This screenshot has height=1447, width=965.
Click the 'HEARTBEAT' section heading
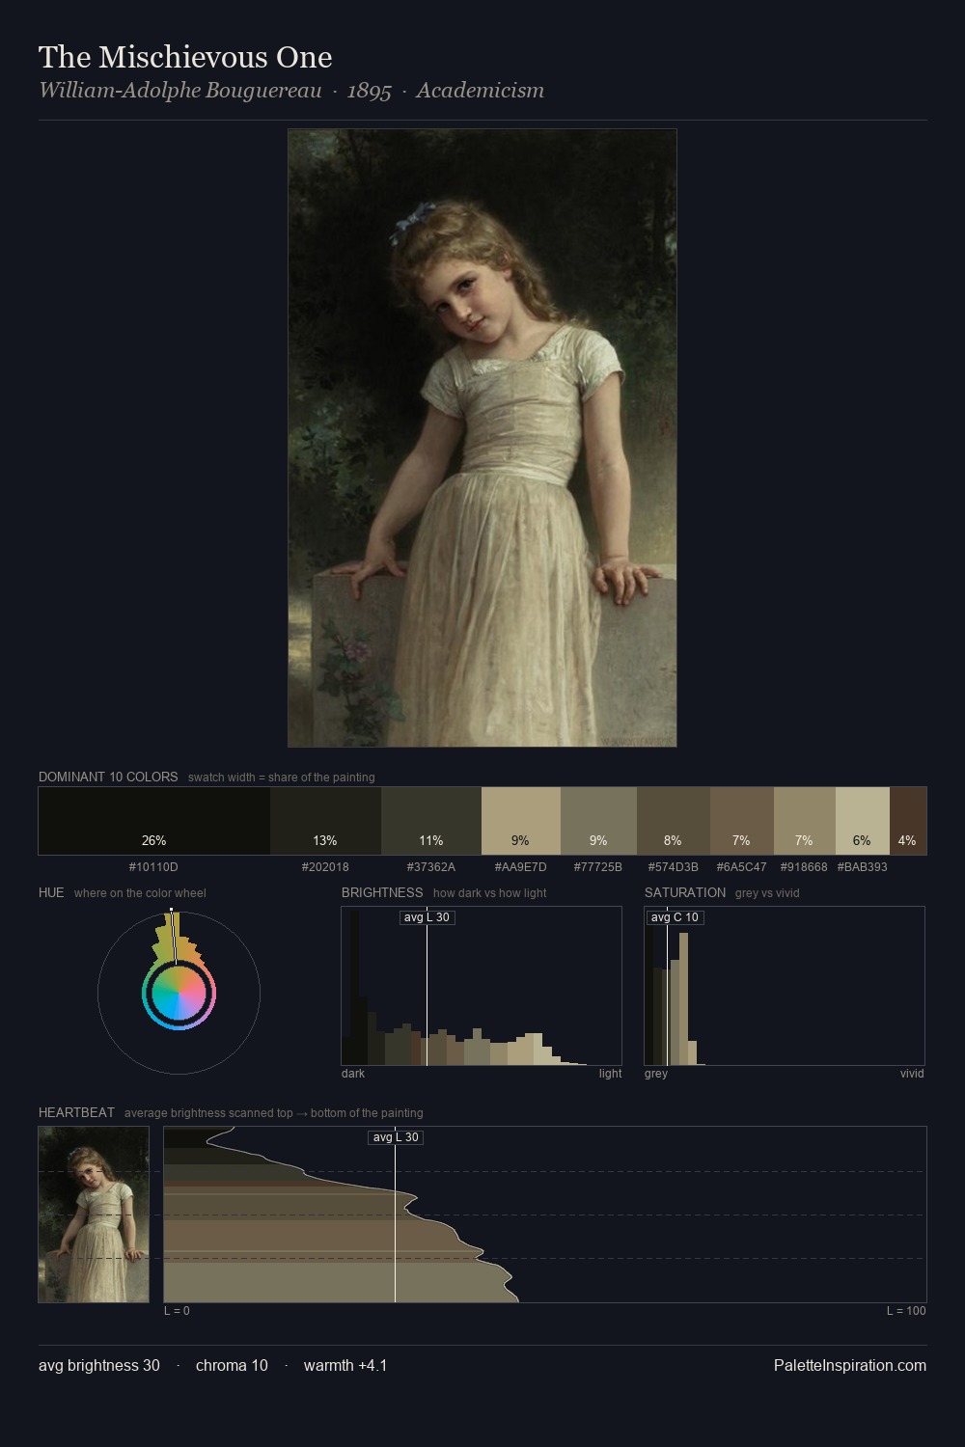(76, 1112)
